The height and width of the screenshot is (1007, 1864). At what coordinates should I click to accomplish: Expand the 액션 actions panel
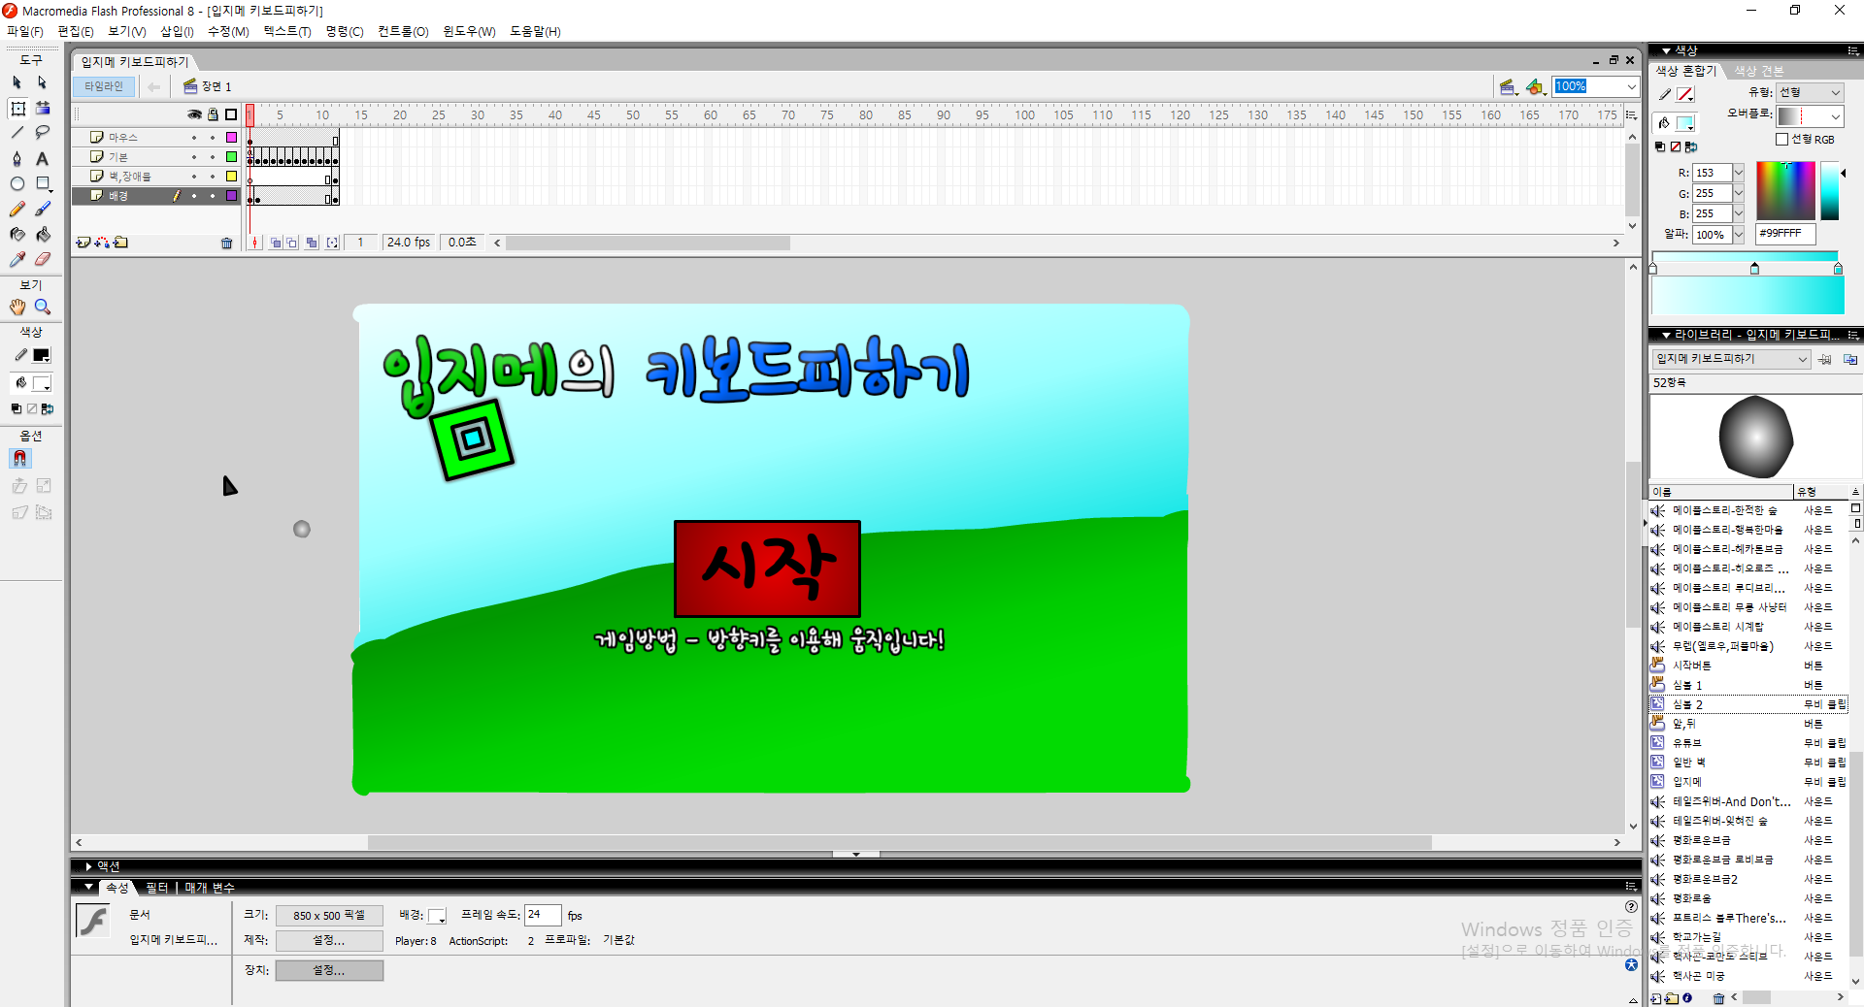tap(88, 867)
